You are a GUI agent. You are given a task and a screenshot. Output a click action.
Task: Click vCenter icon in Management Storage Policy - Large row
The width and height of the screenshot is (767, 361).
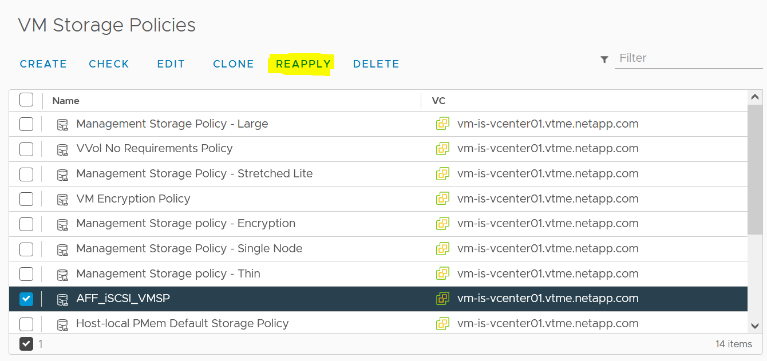[442, 124]
